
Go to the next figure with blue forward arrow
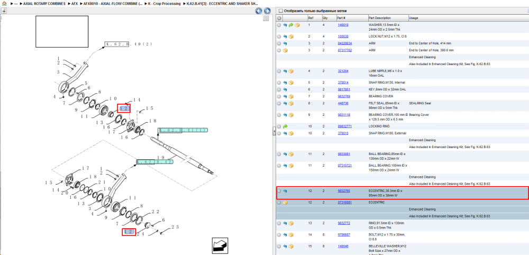pyautogui.click(x=267, y=11)
